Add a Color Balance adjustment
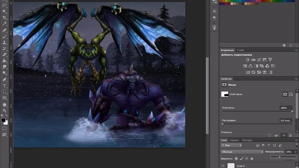 pos(250,66)
